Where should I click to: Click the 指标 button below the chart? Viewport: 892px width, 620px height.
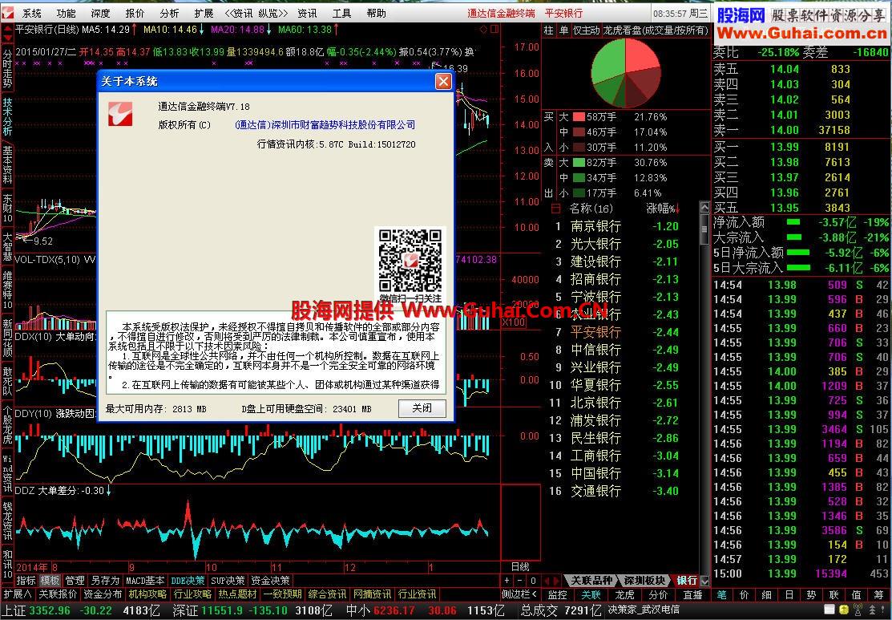pyautogui.click(x=26, y=581)
